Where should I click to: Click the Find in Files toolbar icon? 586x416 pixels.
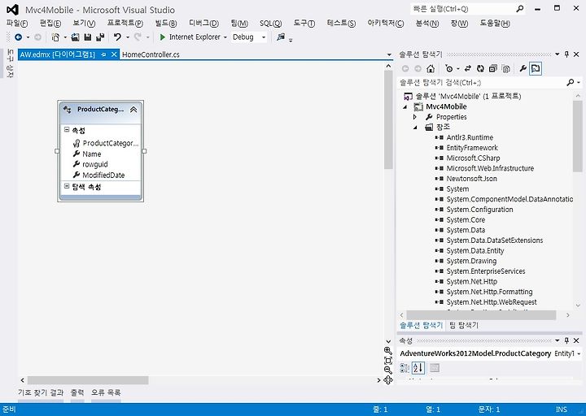(x=281, y=37)
